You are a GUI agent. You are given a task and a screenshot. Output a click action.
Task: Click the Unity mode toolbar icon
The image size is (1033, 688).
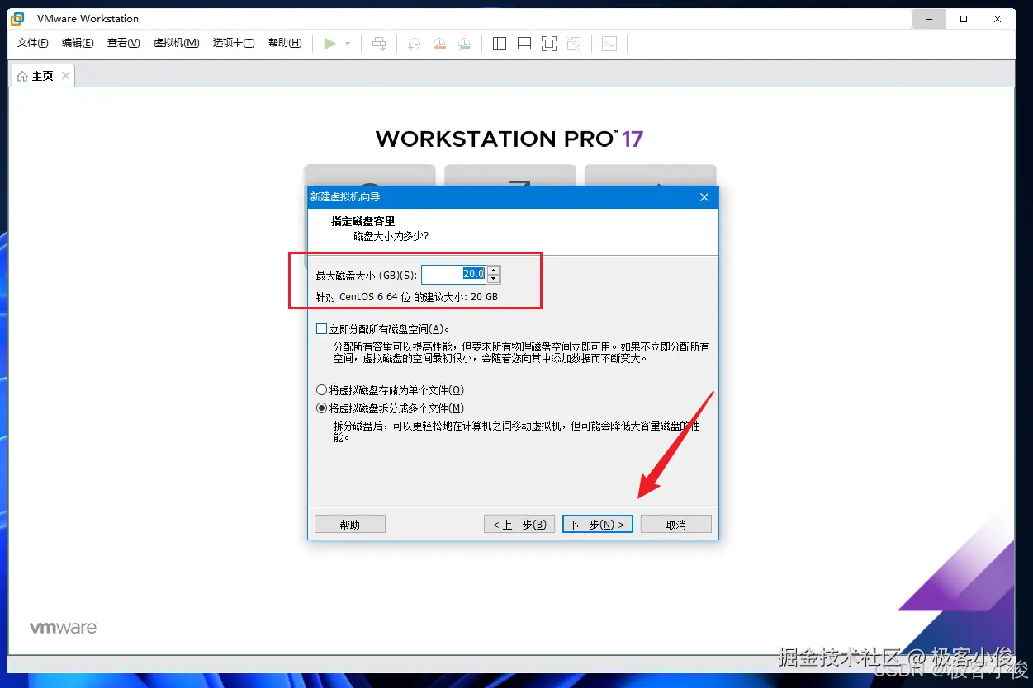pyautogui.click(x=574, y=44)
